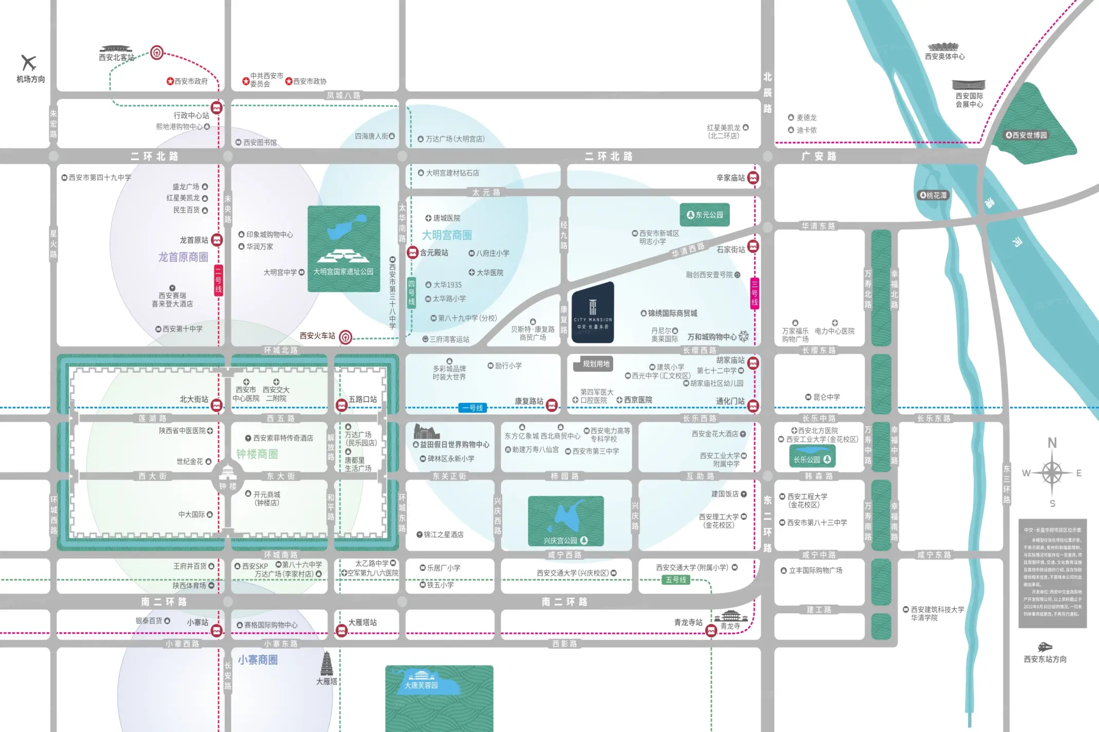
Task: Click the airplane icon for airport direction
Action: point(29,63)
